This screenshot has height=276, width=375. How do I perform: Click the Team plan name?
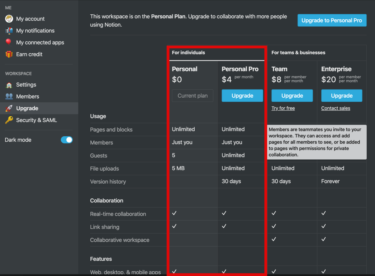pos(279,69)
